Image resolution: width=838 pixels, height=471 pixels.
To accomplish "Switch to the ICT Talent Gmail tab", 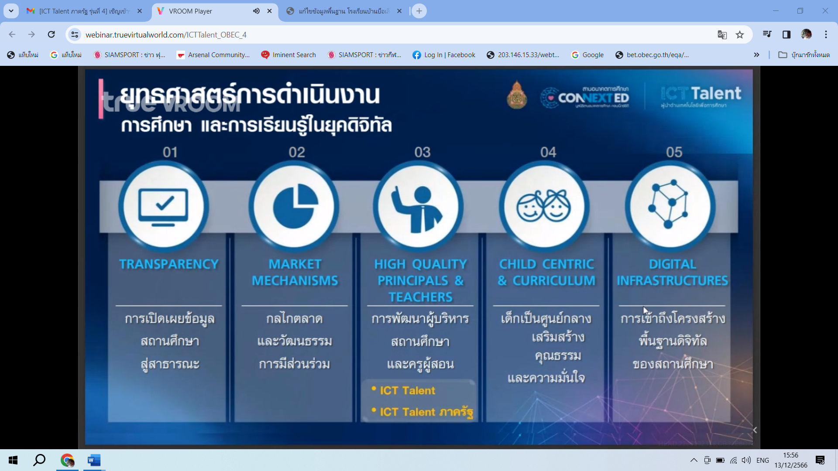I will [83, 11].
